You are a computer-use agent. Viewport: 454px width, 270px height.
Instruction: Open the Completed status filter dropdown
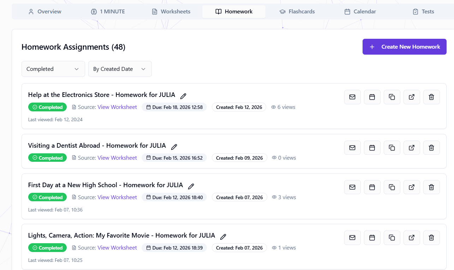coord(53,69)
